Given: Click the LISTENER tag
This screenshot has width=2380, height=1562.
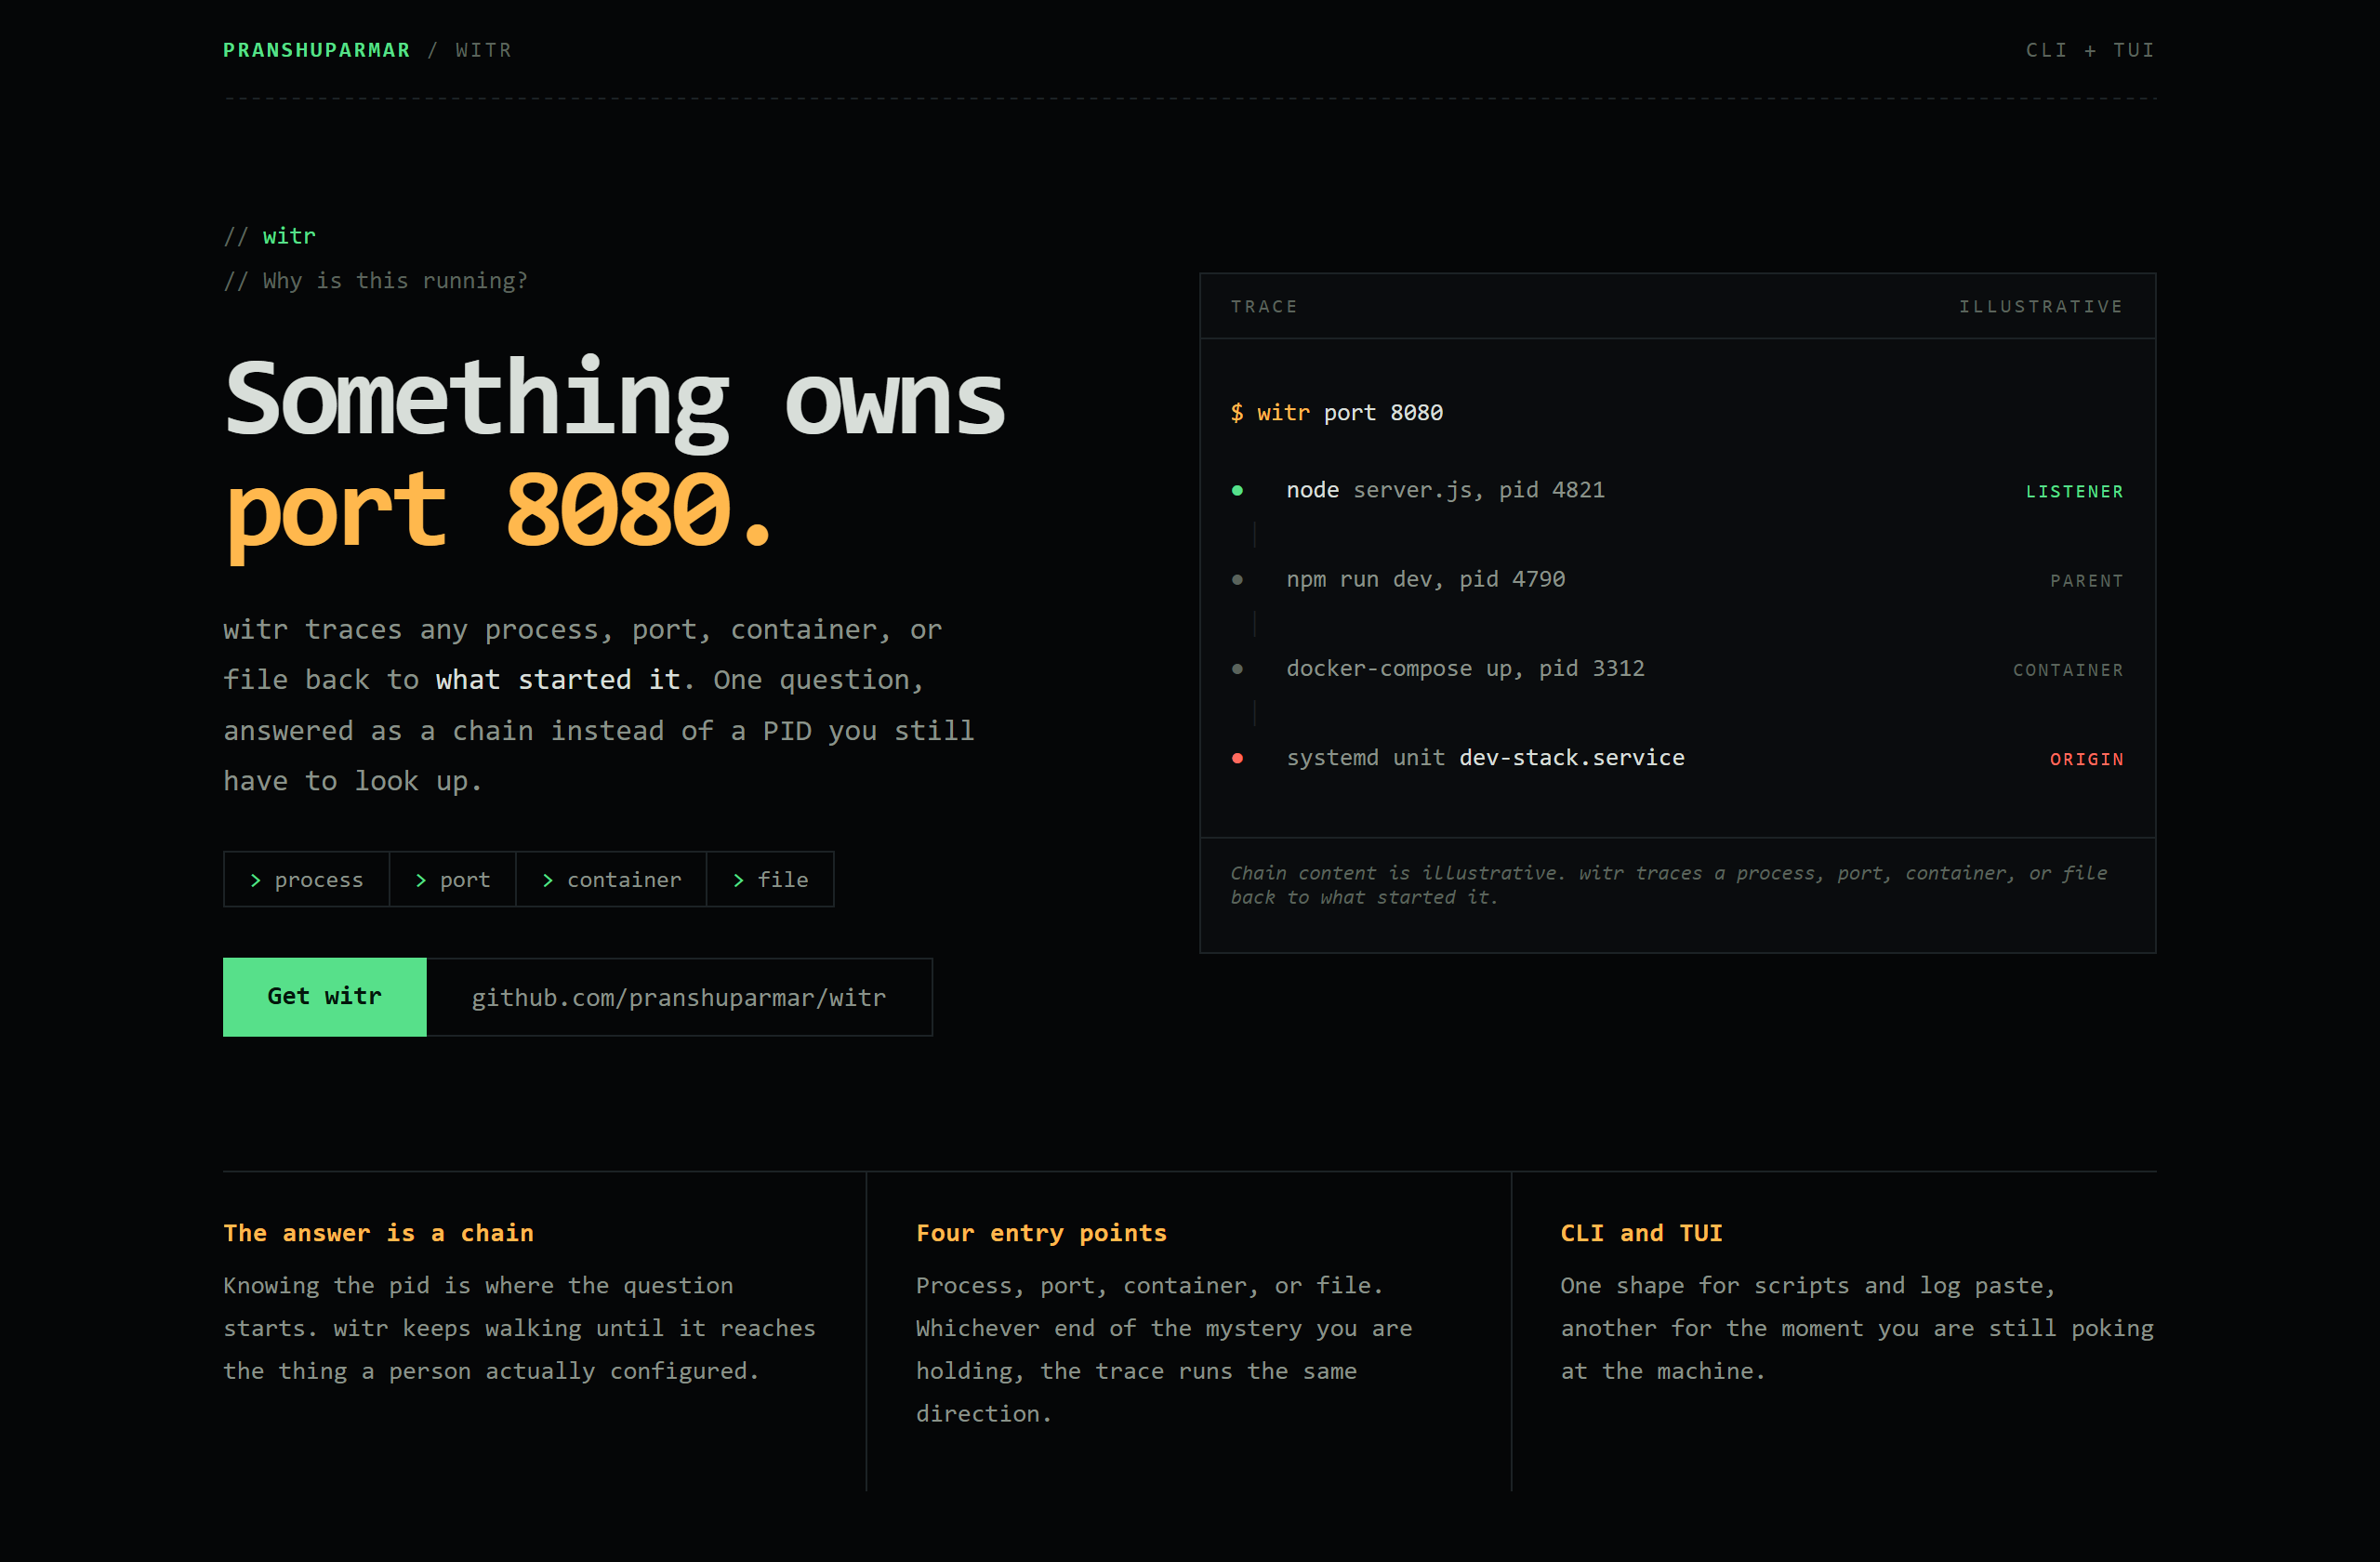Looking at the screenshot, I should pyautogui.click(x=2074, y=491).
